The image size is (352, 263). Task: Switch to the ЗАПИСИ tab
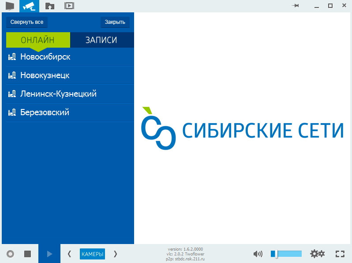click(102, 40)
